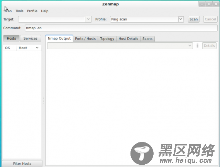Image resolution: width=220 pixels, height=167 pixels.
Task: Click the Filter Hosts button
Action: [22, 164]
